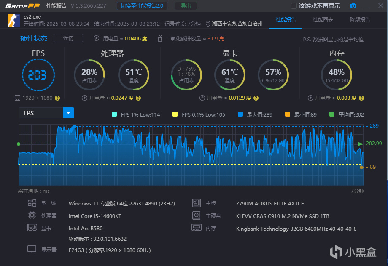388x266 pixels.
Task: Click the 湘西土家族苗族自治州 location text
Action: 237,24
